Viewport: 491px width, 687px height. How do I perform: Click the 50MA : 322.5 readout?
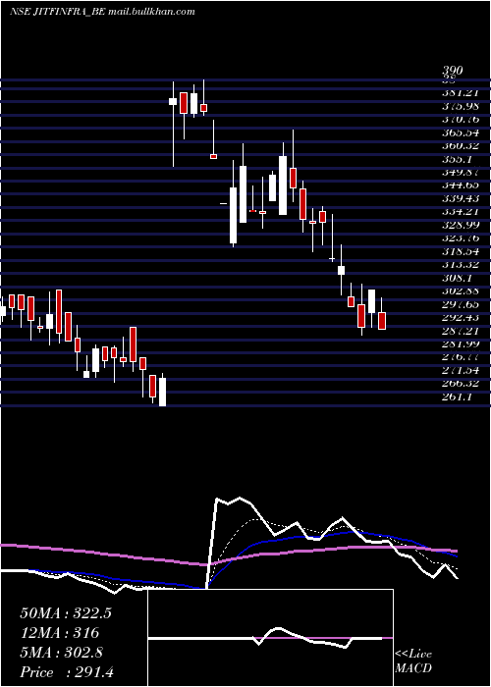(x=66, y=613)
